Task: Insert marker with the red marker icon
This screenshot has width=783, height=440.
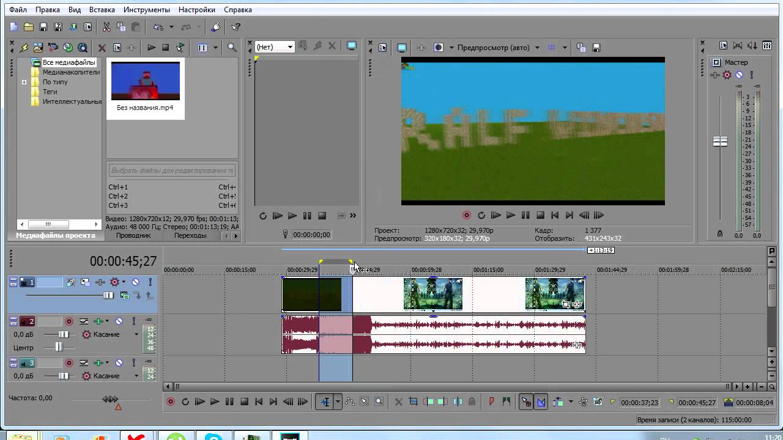Action: point(491,402)
